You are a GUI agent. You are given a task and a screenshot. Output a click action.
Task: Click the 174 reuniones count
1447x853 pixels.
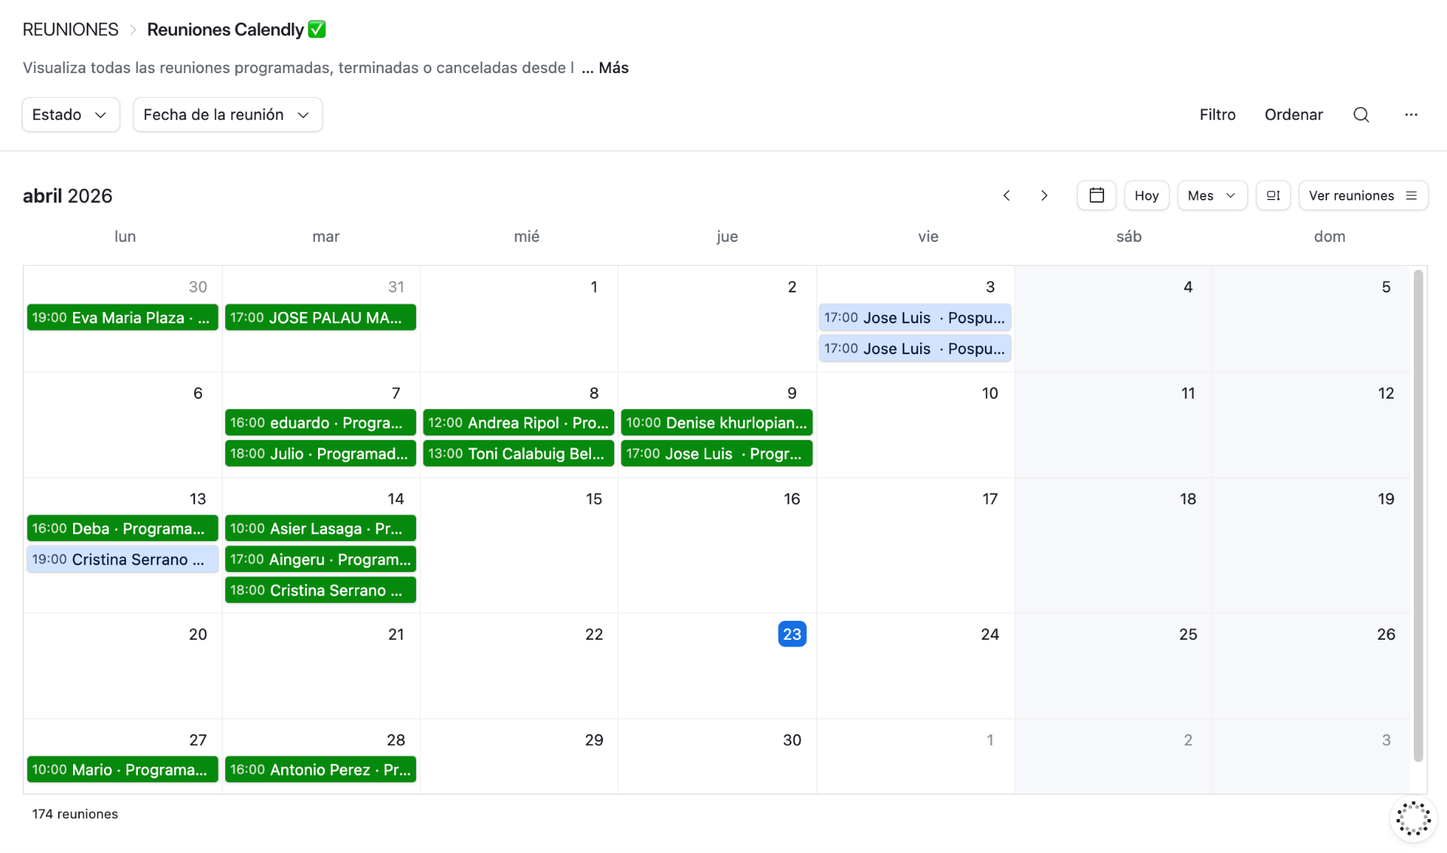click(75, 814)
